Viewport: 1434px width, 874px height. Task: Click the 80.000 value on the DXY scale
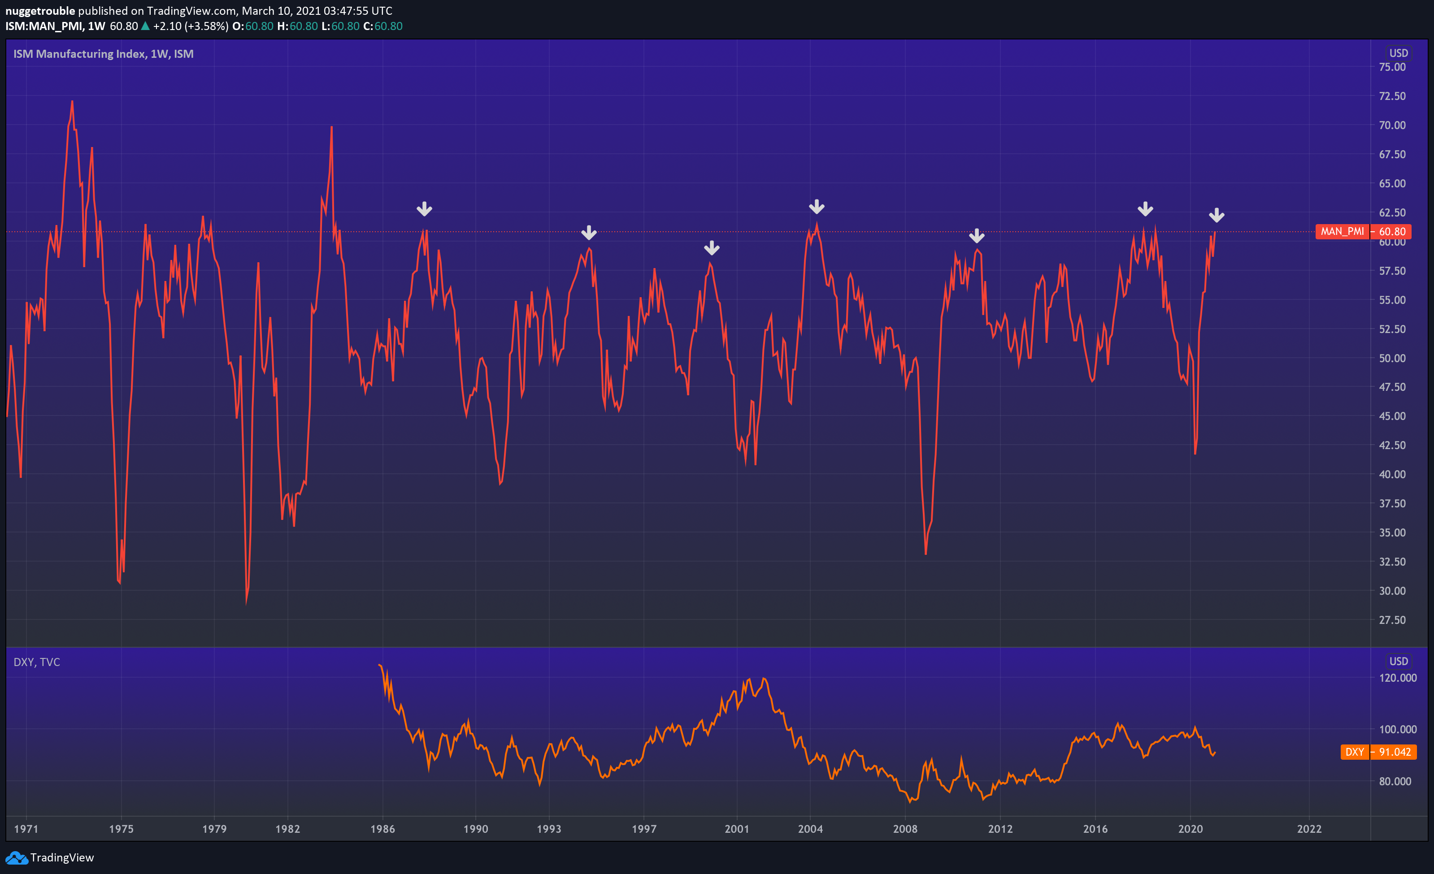tap(1395, 782)
